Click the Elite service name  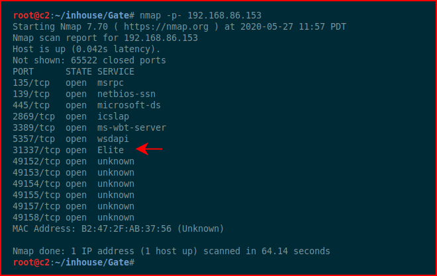pos(111,150)
